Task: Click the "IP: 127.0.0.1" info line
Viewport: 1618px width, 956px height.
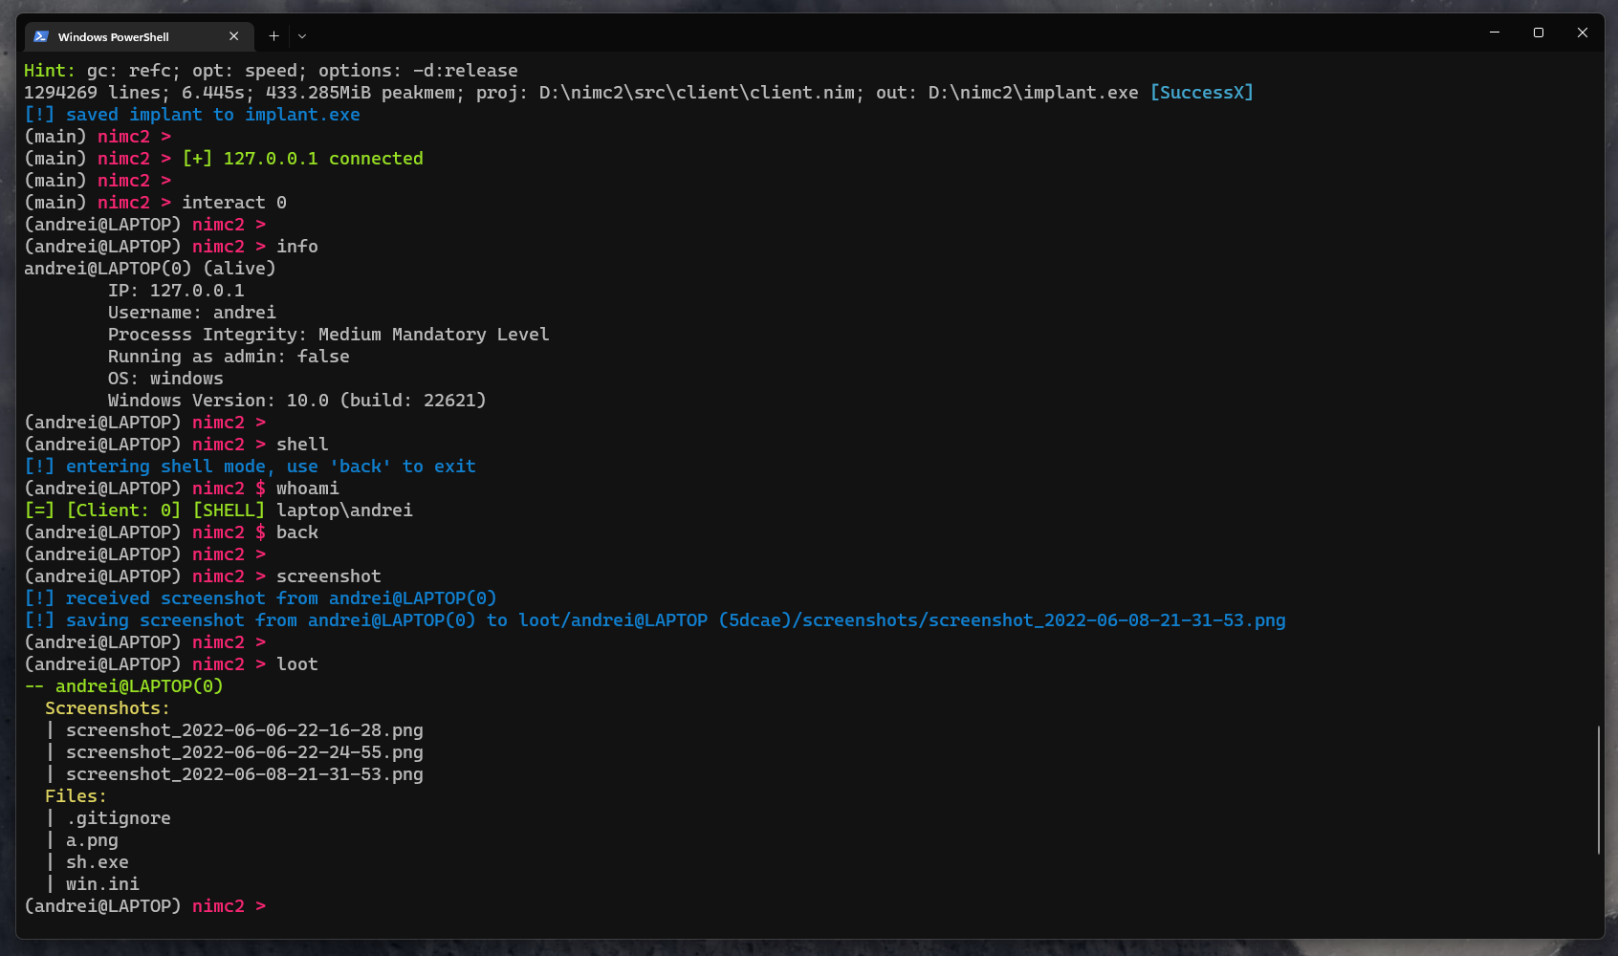Action: click(x=176, y=291)
